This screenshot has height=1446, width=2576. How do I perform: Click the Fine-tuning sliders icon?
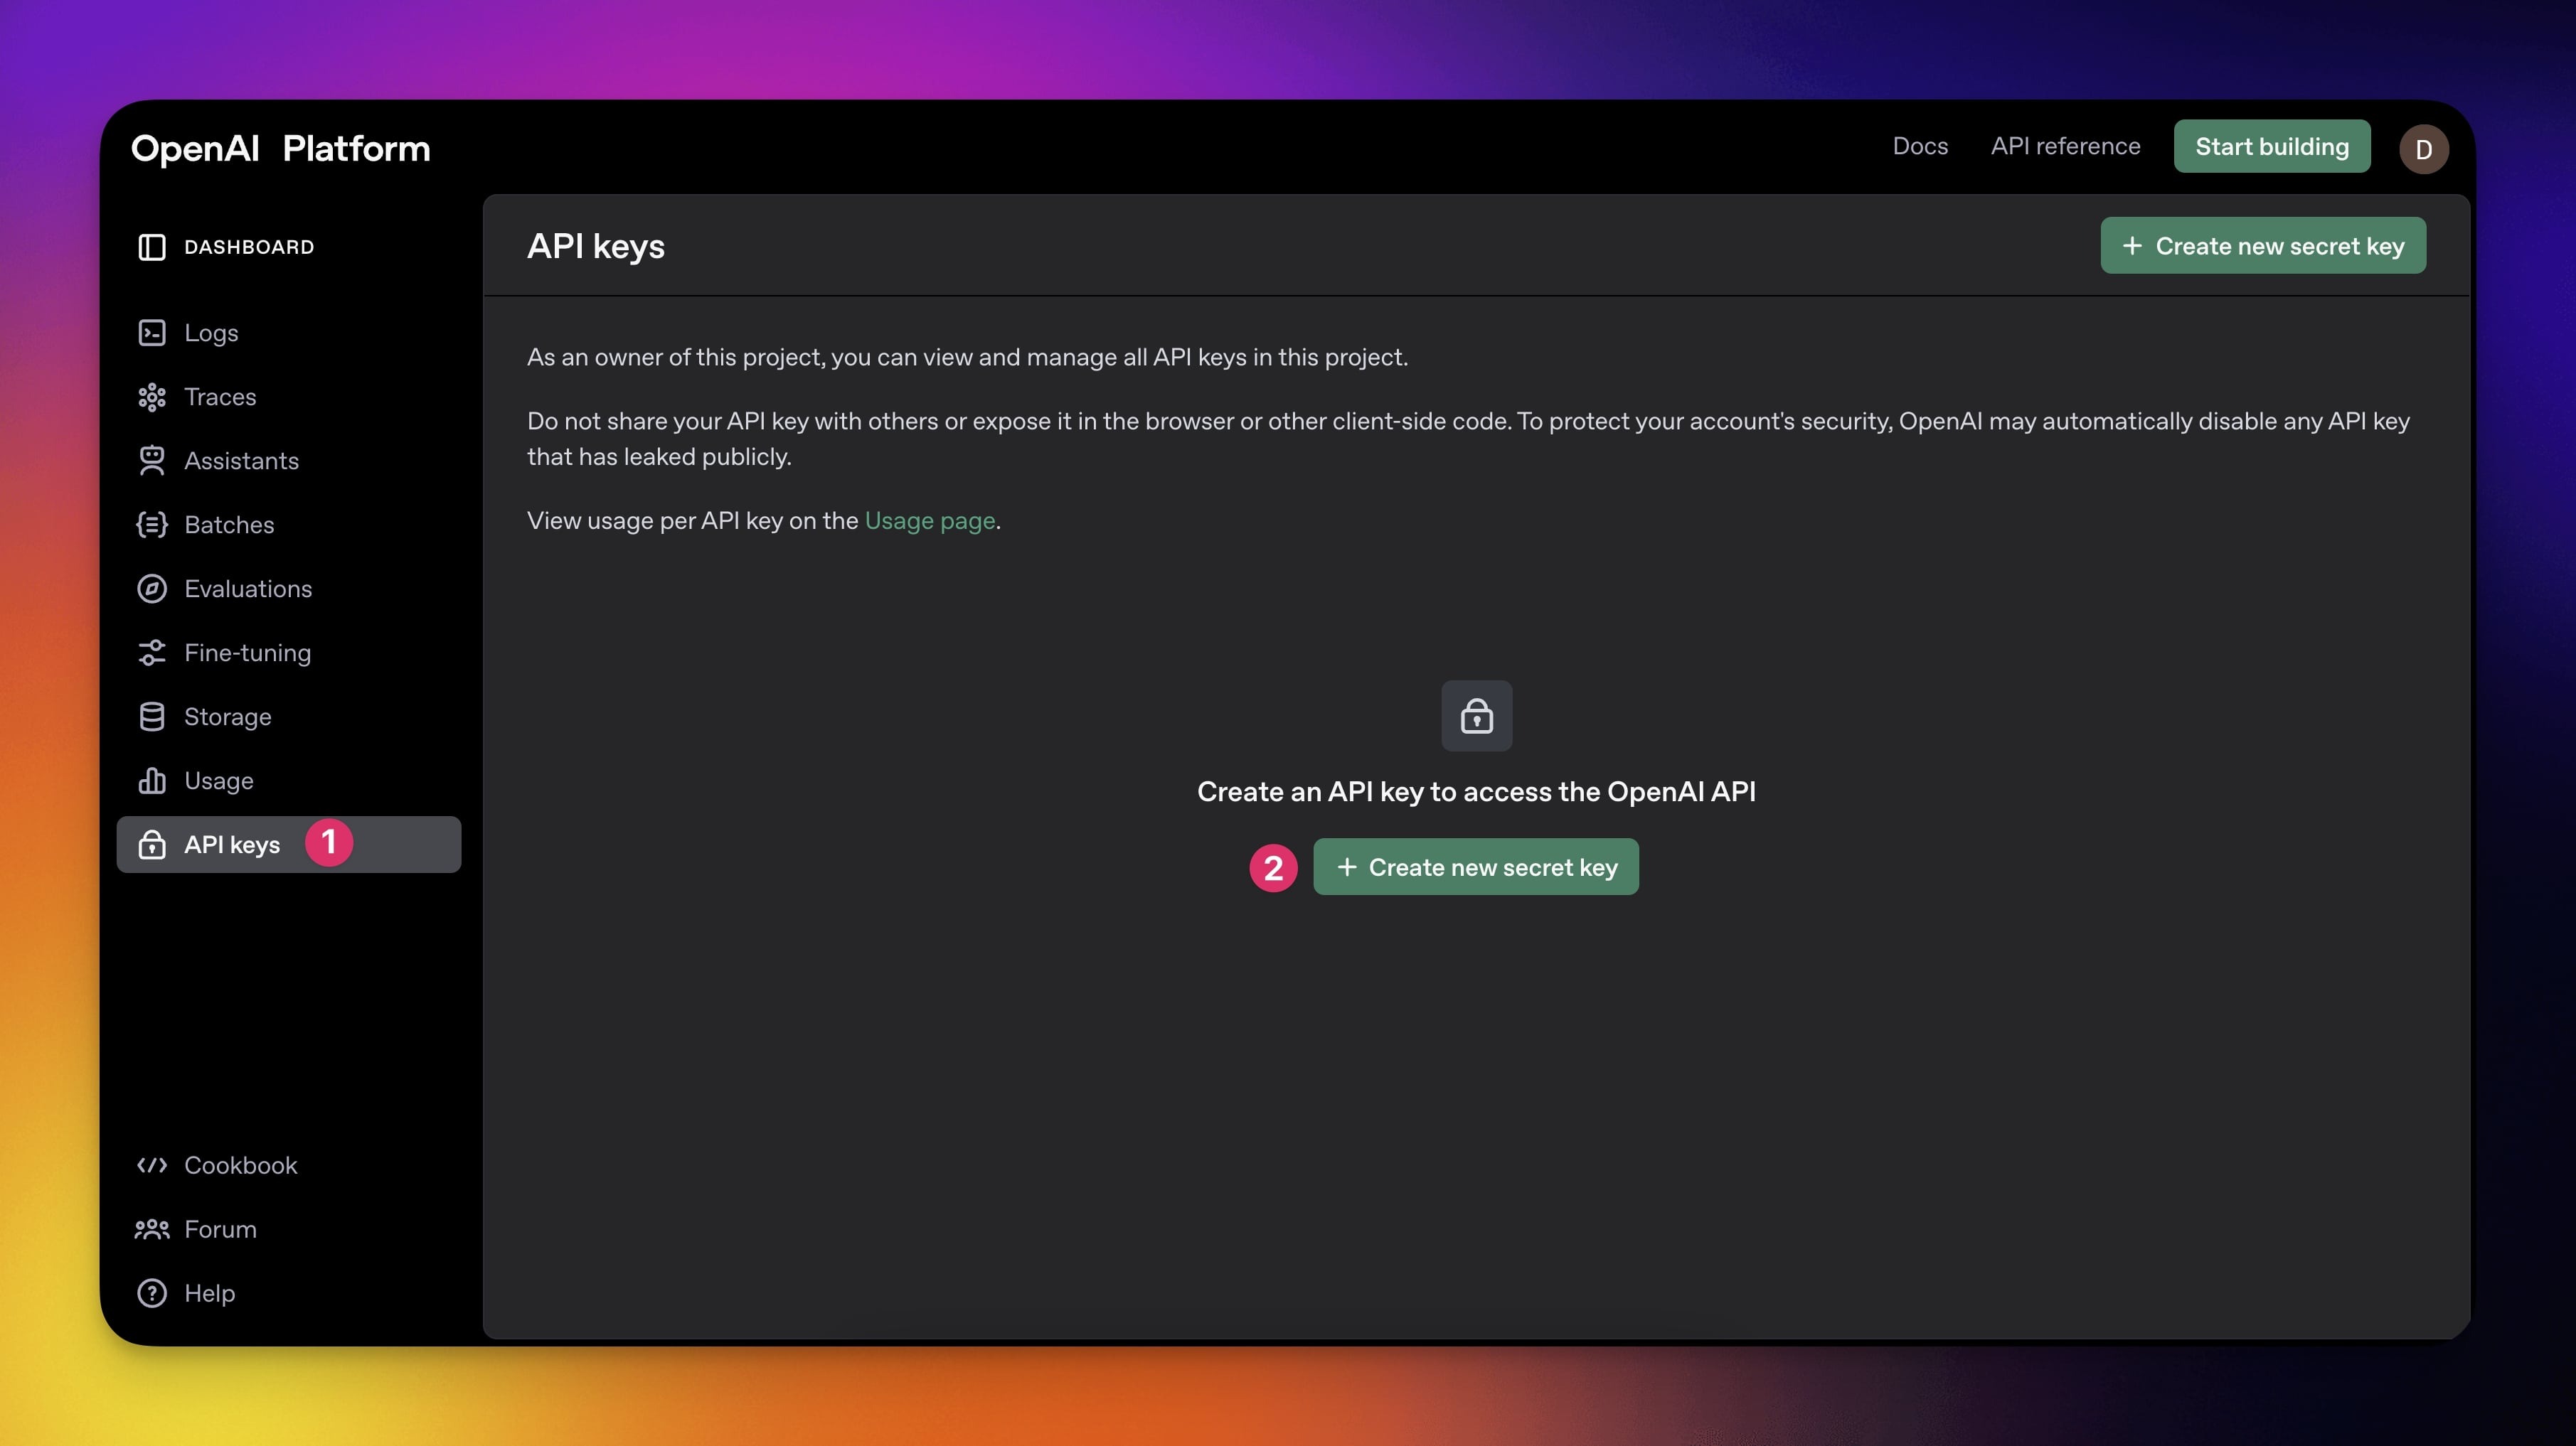152,653
